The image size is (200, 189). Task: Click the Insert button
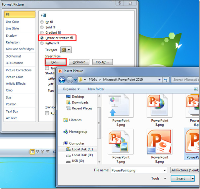181,178
